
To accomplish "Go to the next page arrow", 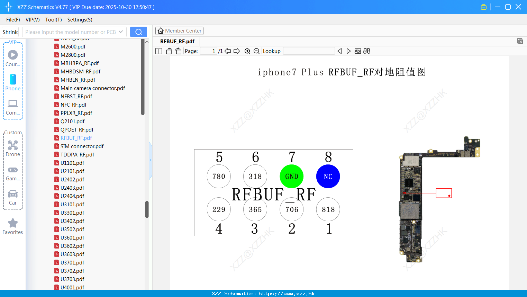I will click(237, 51).
